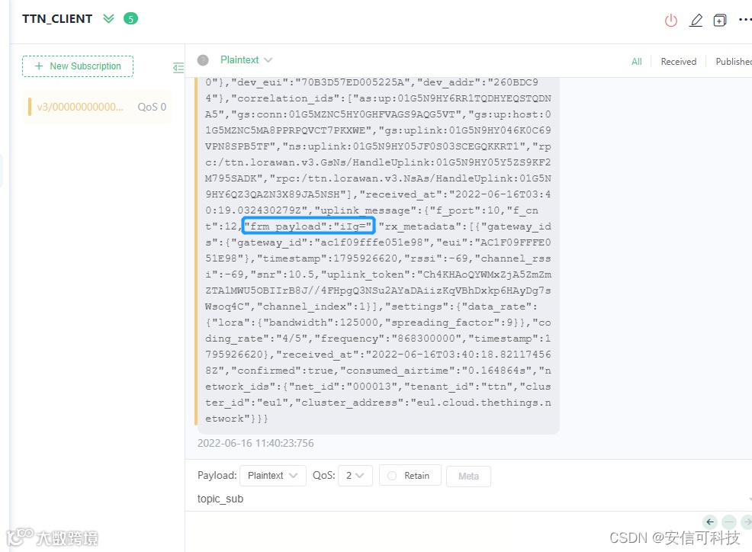Click the New Subscription button
Screen dimensions: 752x552
click(78, 66)
